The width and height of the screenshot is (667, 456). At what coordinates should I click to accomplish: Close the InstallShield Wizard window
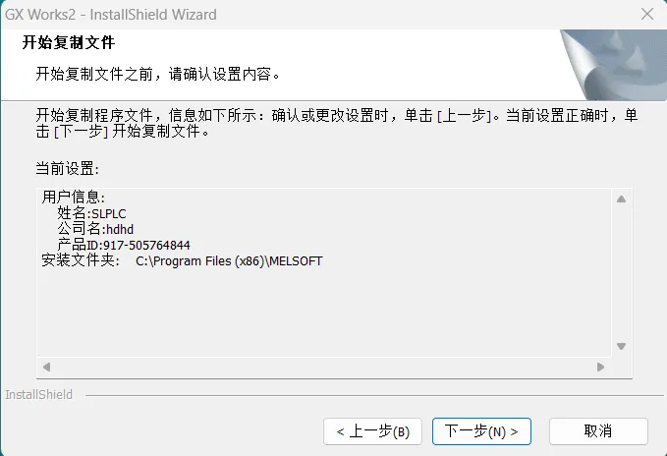coord(647,14)
